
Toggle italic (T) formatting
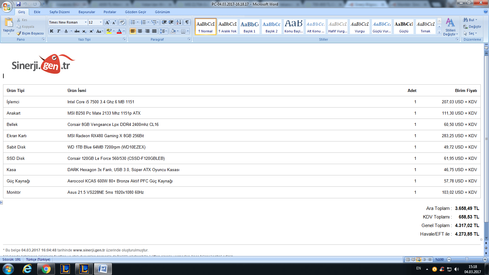pos(59,31)
